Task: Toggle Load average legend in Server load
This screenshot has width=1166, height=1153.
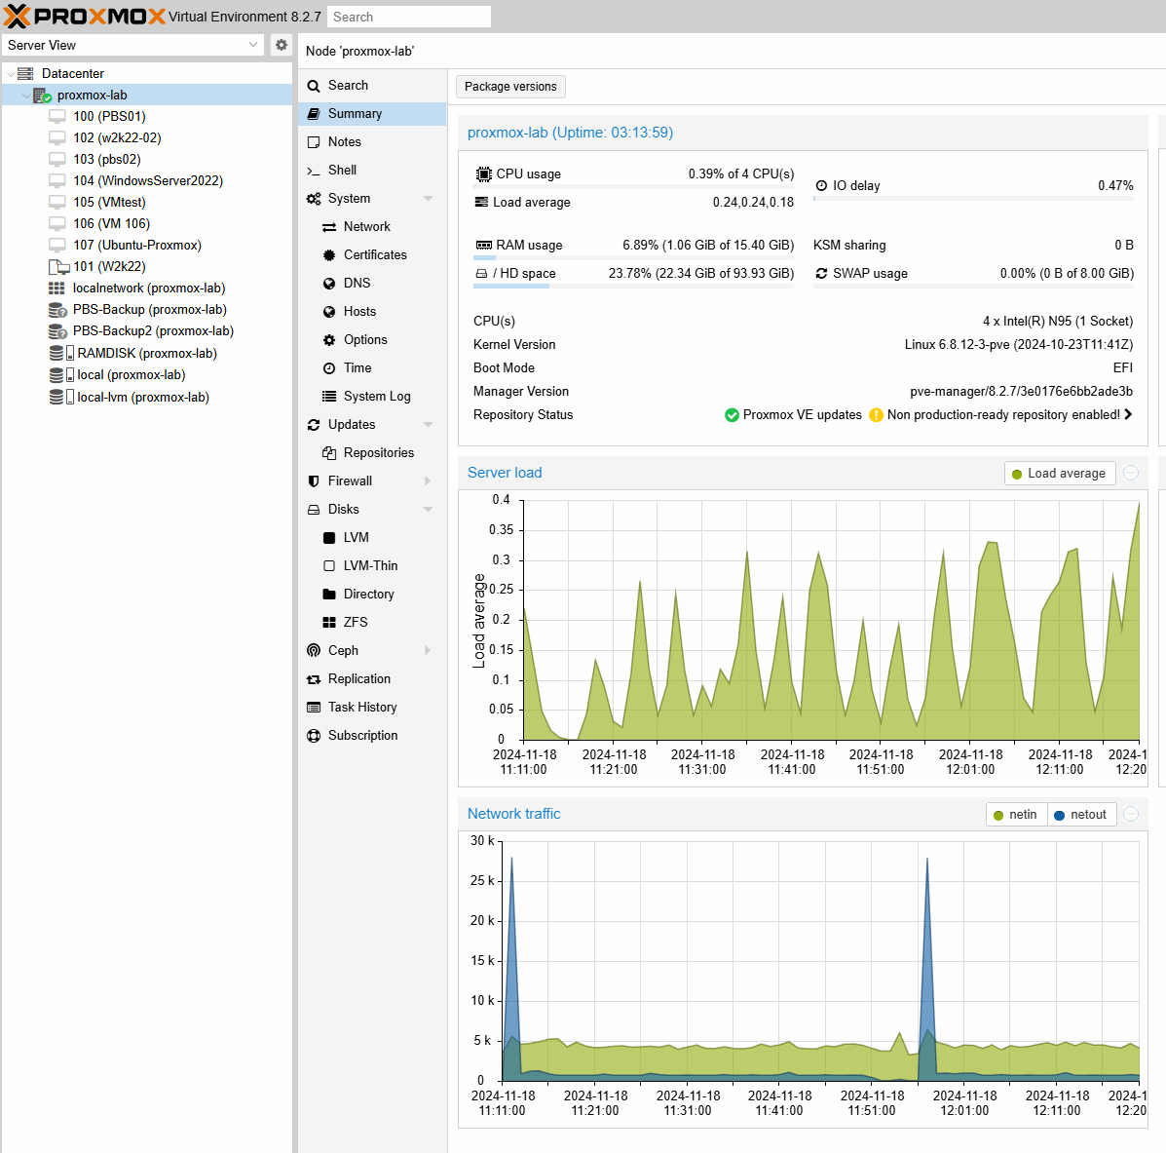Action: pyautogui.click(x=1060, y=474)
